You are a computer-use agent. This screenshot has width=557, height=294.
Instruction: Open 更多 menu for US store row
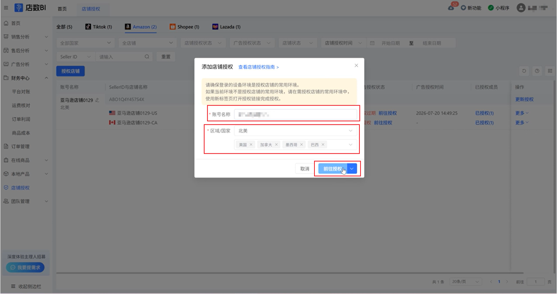pyautogui.click(x=522, y=113)
